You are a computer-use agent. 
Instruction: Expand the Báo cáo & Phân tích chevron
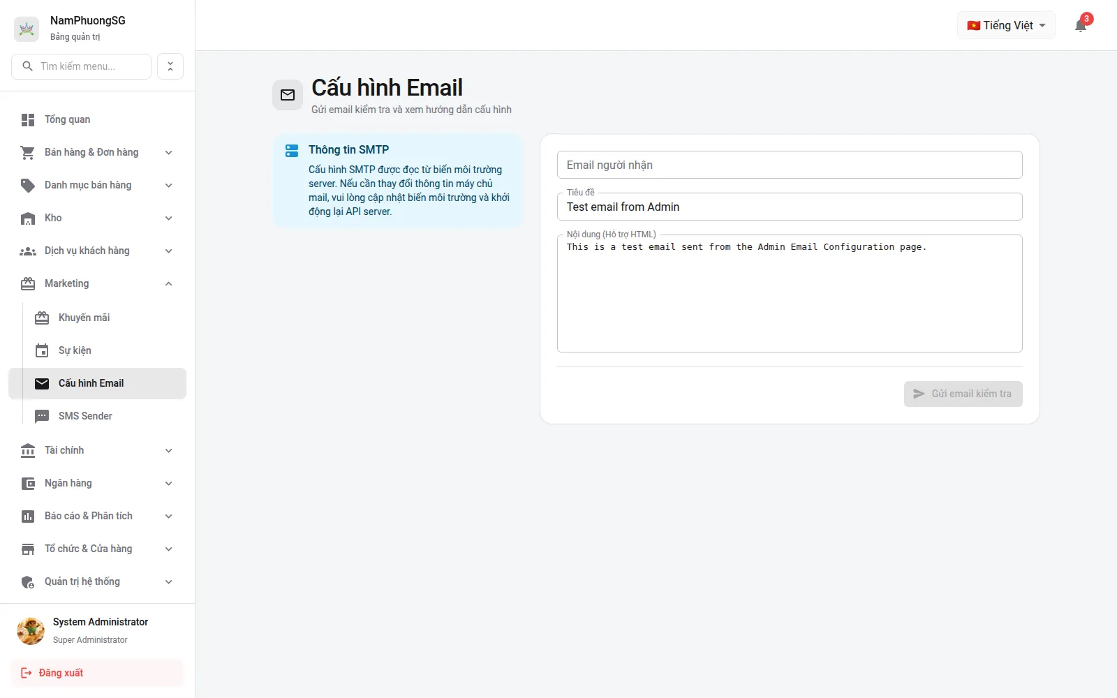168,517
